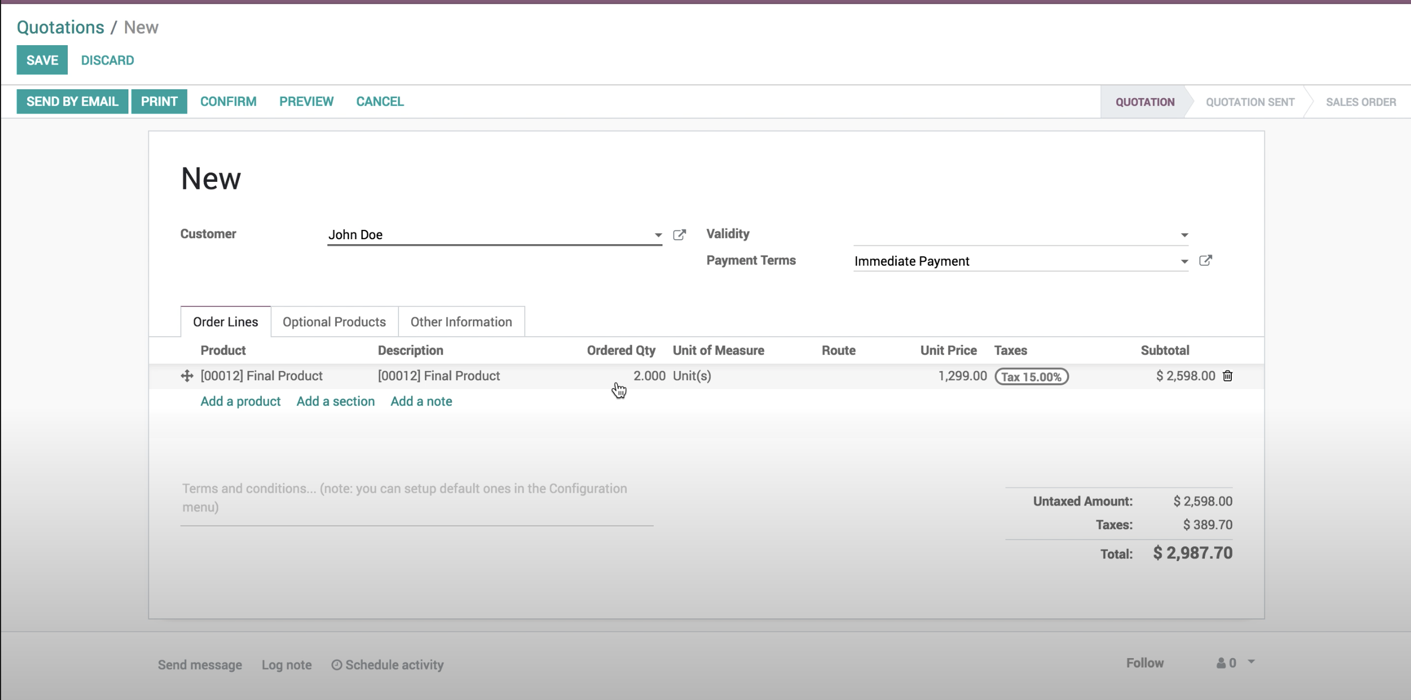The image size is (1411, 700).
Task: Confirm the quotation
Action: point(228,101)
